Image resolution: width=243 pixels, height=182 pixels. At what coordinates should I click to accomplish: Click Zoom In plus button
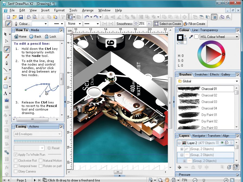coord(226,180)
